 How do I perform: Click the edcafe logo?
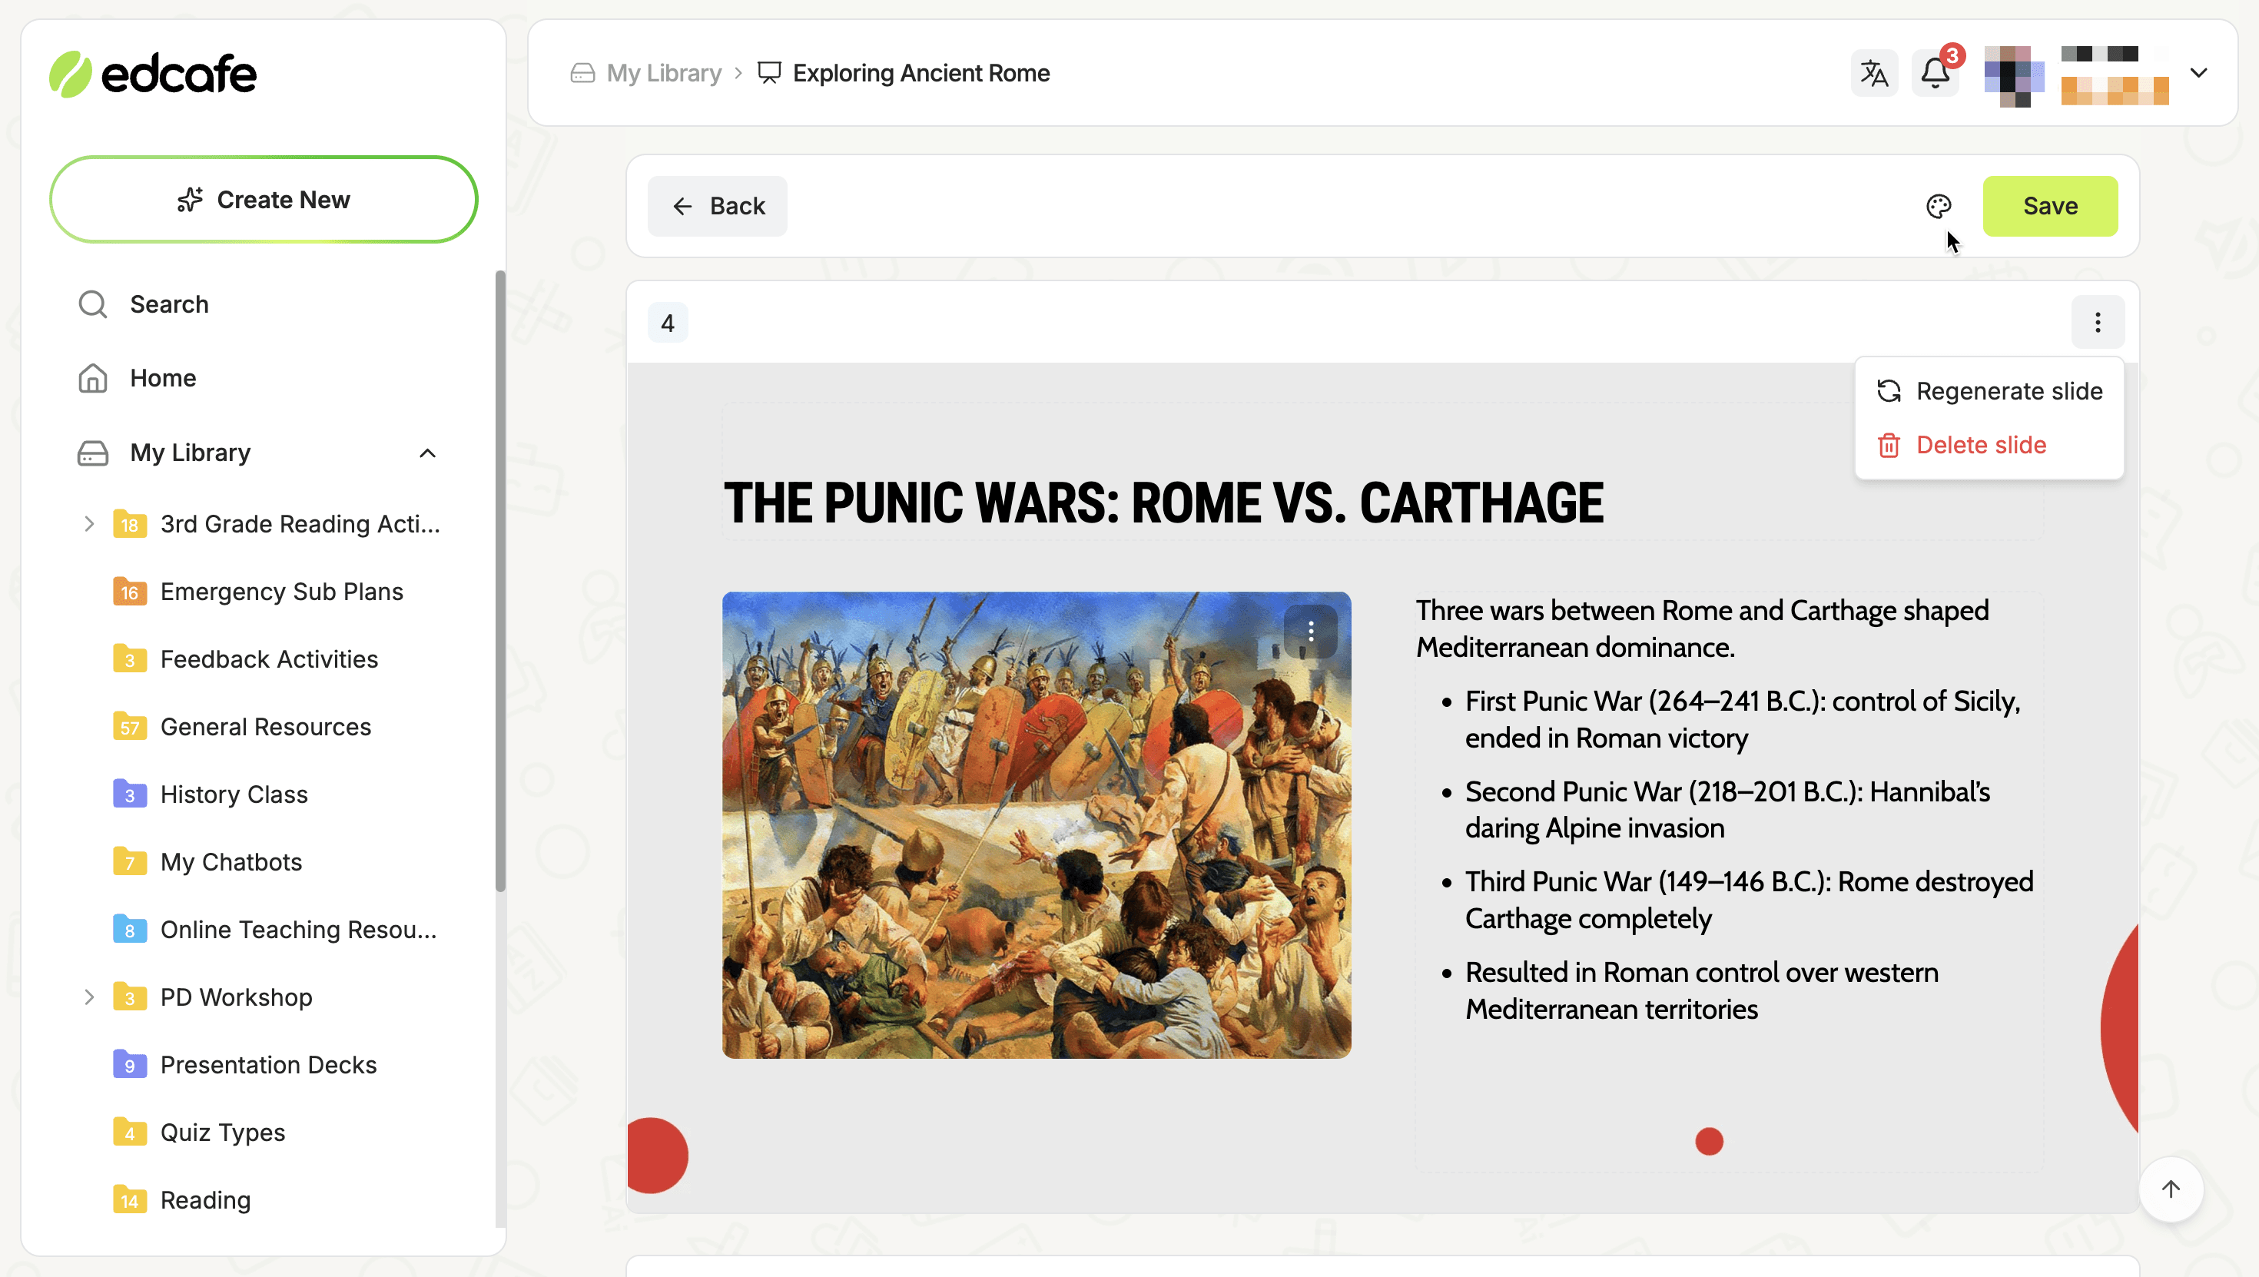154,74
